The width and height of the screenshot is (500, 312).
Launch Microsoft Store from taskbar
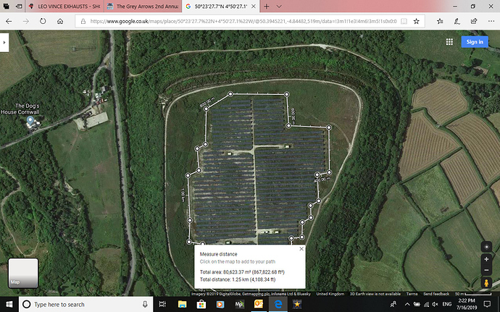pos(201,304)
